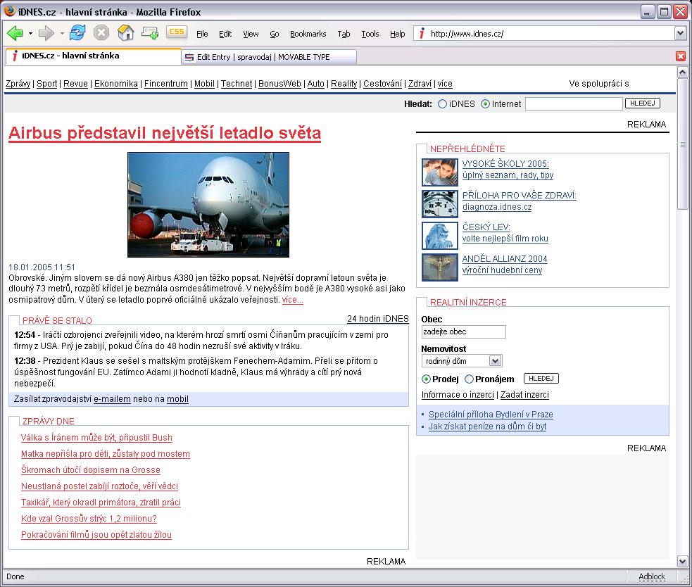692x587 pixels.
Task: Open the Tools menu
Action: click(370, 34)
